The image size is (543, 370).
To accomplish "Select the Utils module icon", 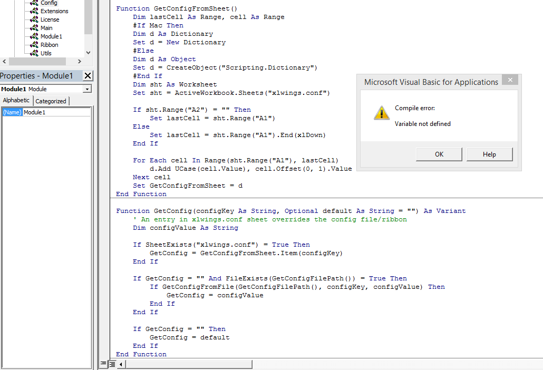I will point(34,53).
